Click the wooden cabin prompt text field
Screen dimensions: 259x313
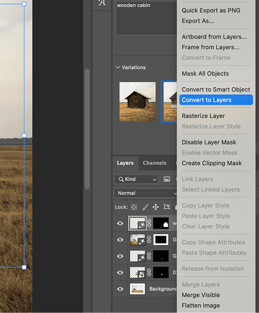pos(146,18)
